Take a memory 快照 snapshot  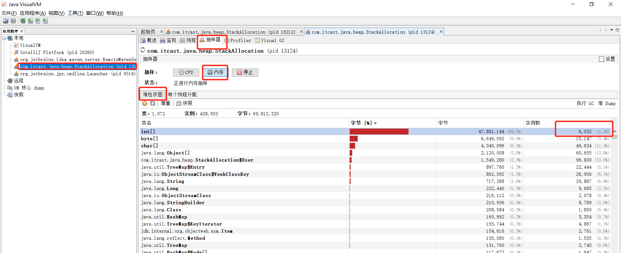pos(184,103)
